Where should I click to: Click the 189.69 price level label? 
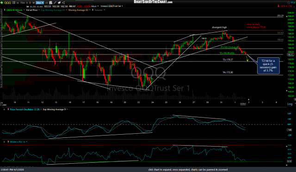point(280,40)
